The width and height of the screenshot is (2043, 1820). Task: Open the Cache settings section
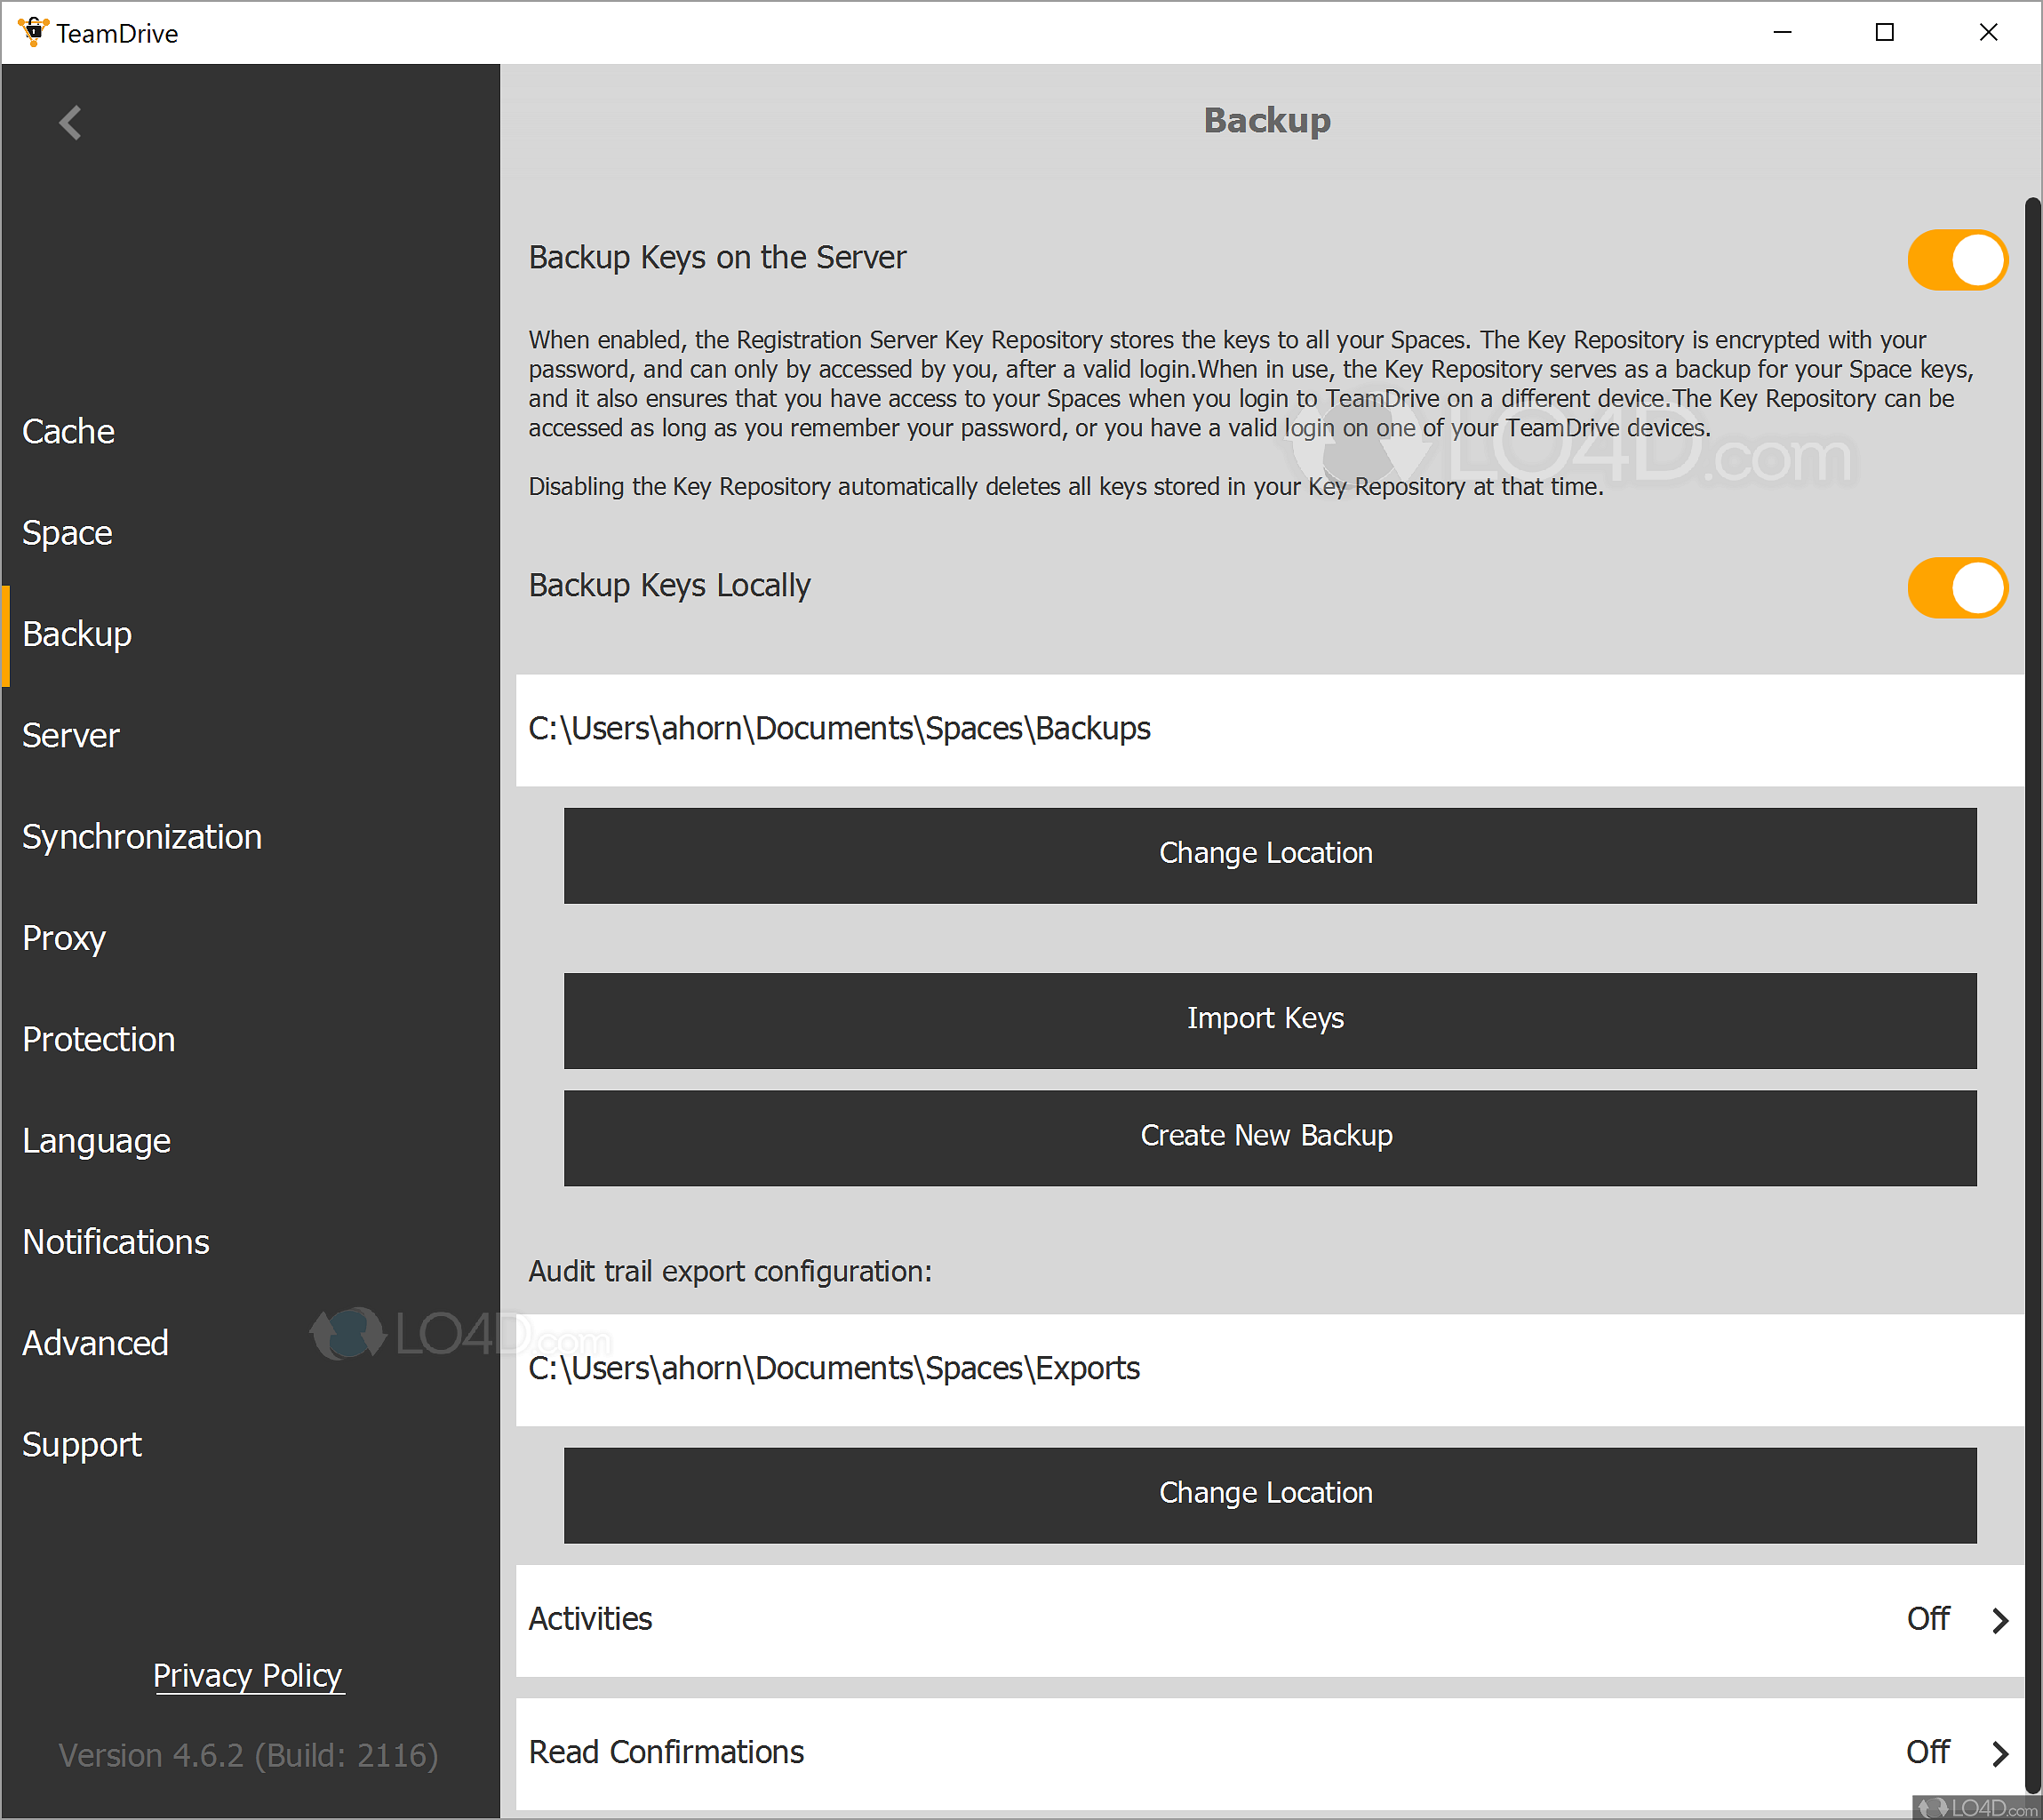pyautogui.click(x=68, y=432)
